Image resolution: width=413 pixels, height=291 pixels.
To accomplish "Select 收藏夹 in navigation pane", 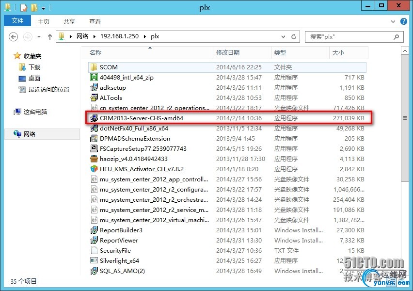I will tap(32, 56).
